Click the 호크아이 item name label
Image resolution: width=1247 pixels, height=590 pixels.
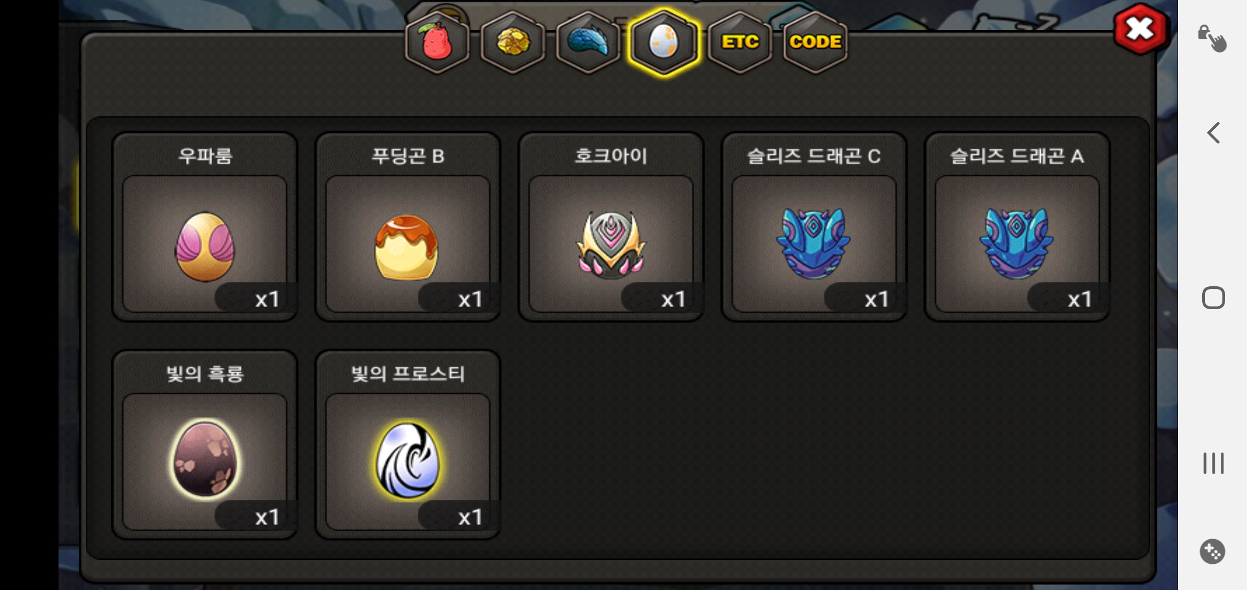(611, 156)
